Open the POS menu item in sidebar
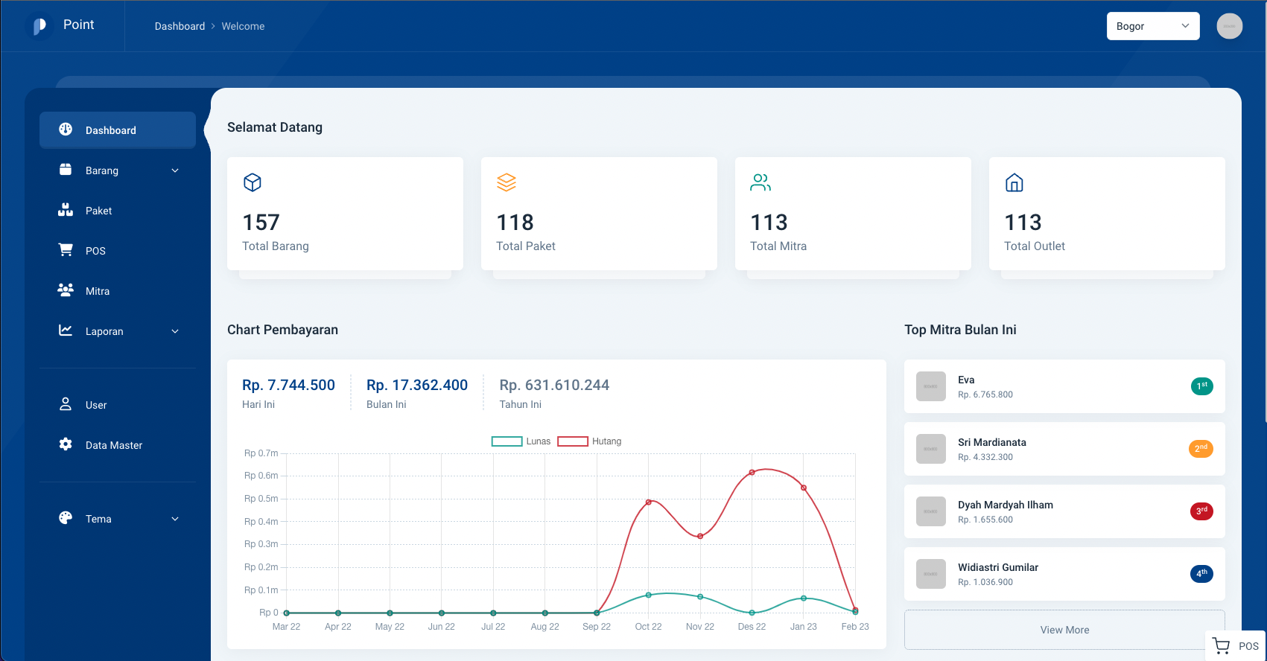The image size is (1267, 661). click(118, 251)
